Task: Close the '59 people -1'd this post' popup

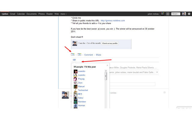Action: point(107,65)
